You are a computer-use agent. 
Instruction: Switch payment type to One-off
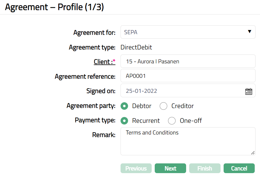[x=172, y=121]
